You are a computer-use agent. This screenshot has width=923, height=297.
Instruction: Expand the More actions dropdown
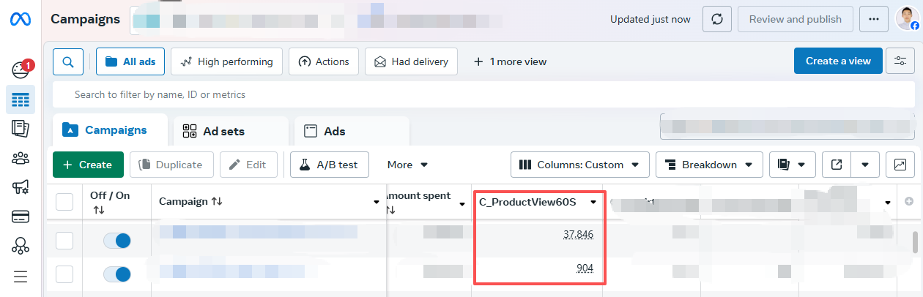pyautogui.click(x=407, y=165)
